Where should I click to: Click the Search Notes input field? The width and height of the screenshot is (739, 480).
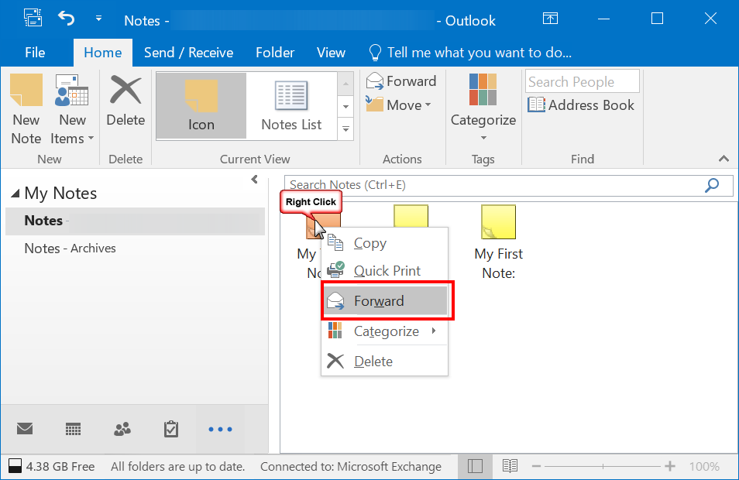(x=493, y=185)
